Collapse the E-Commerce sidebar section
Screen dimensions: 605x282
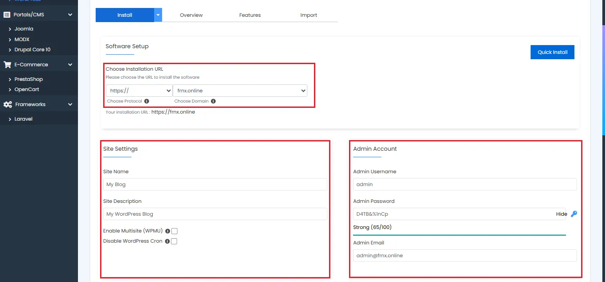tap(70, 65)
